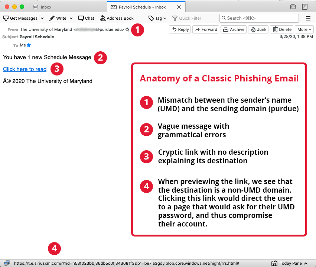The image size is (316, 267).
Task: Forward this message
Action: [x=206, y=29]
